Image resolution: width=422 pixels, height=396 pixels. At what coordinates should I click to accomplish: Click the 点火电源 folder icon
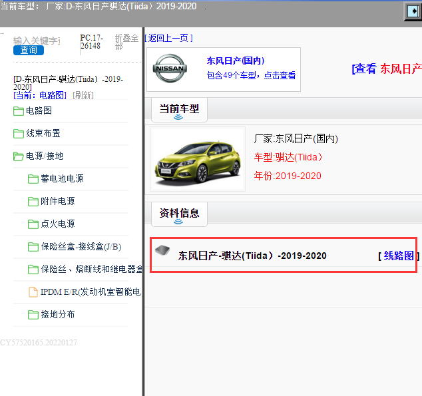tap(33, 224)
